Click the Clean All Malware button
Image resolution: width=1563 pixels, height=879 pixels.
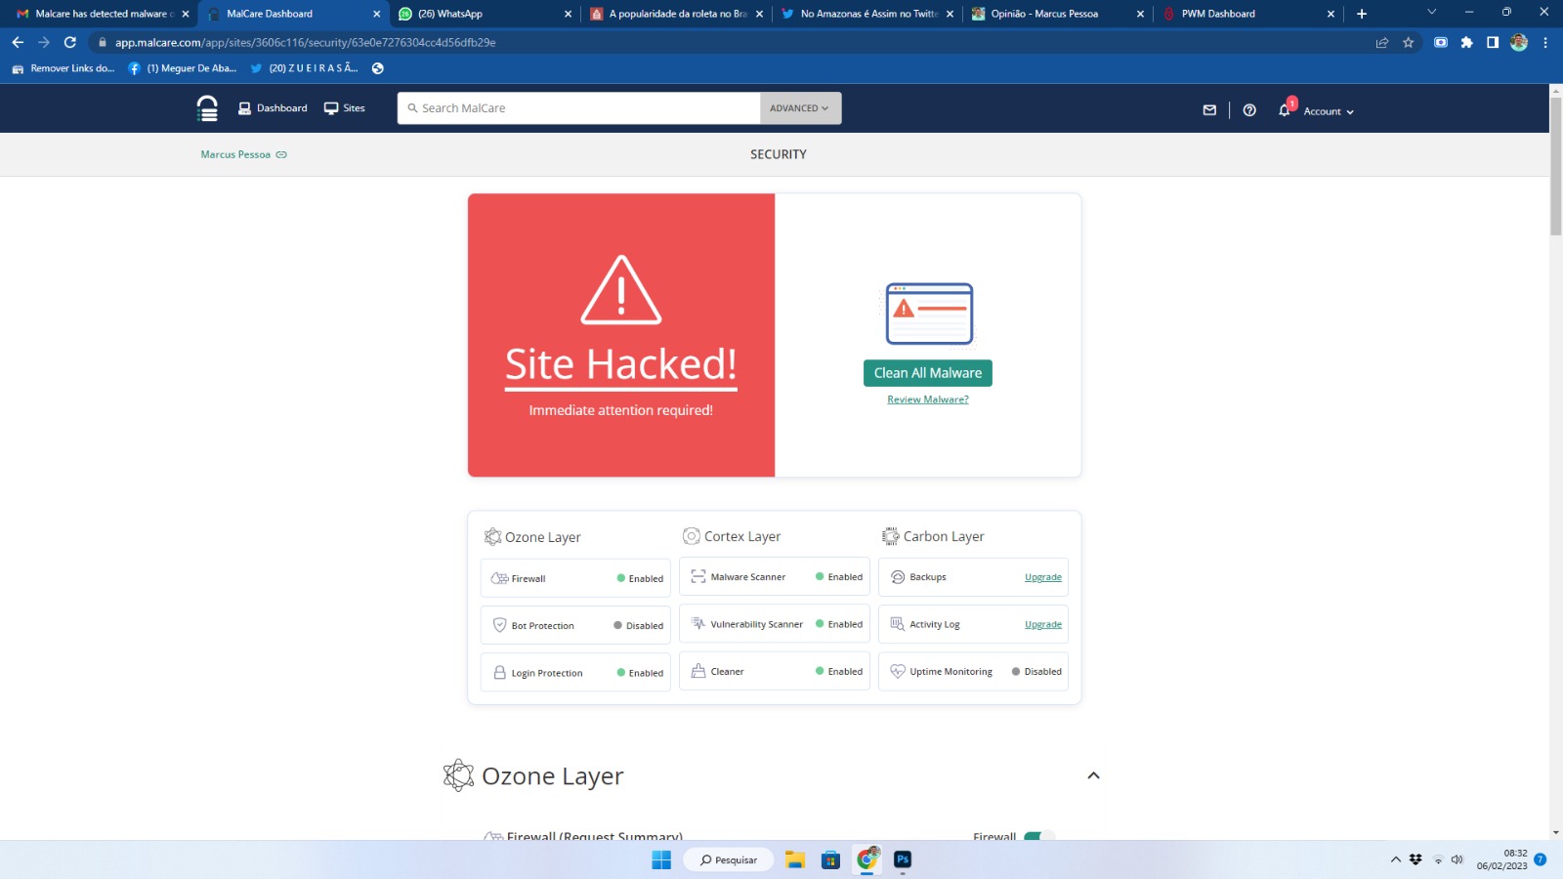(928, 373)
